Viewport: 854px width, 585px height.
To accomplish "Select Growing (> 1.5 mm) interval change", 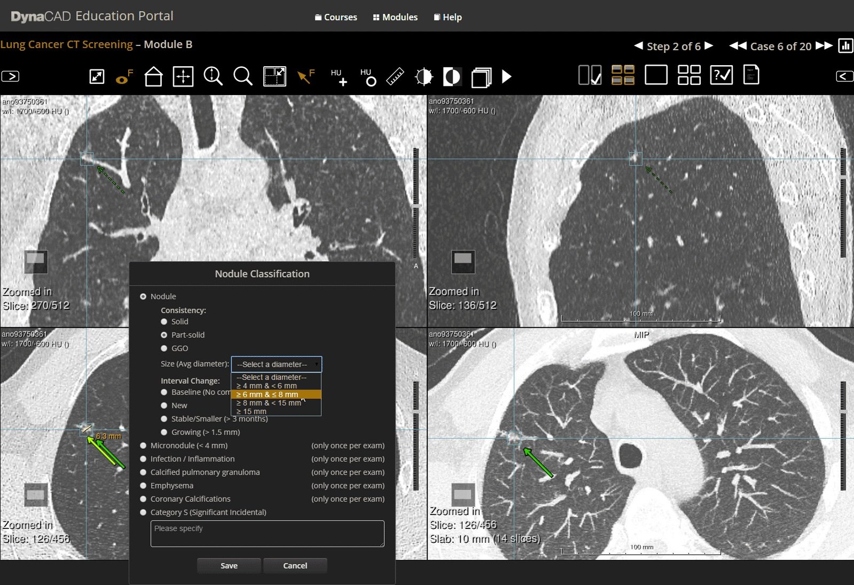I will click(164, 432).
